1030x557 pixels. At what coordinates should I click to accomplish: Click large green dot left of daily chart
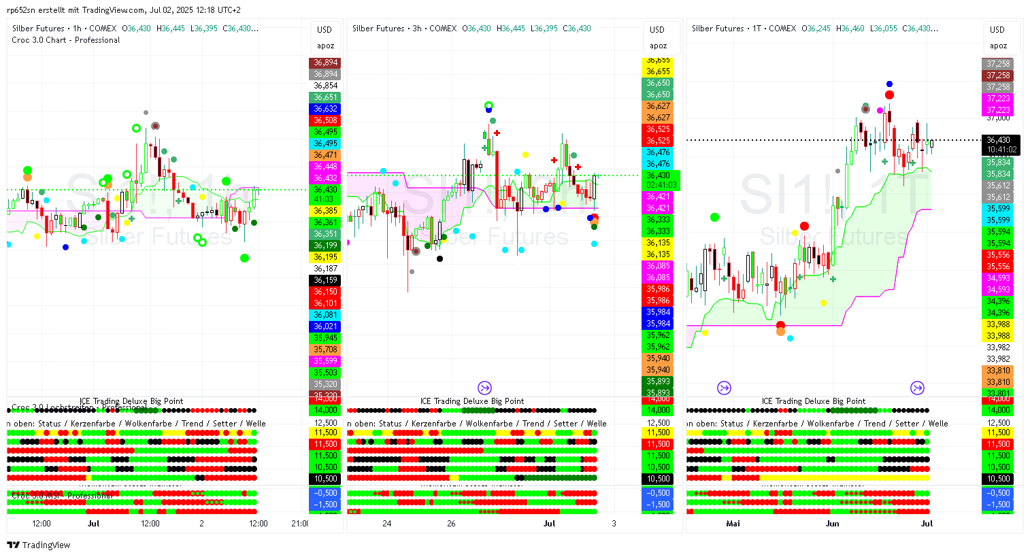tap(714, 218)
